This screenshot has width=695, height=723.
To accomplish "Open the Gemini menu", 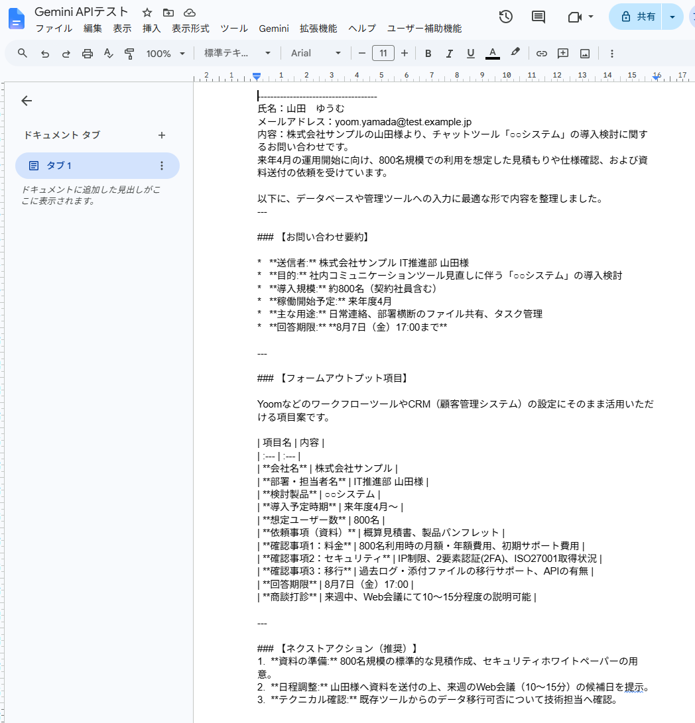I will pyautogui.click(x=274, y=28).
